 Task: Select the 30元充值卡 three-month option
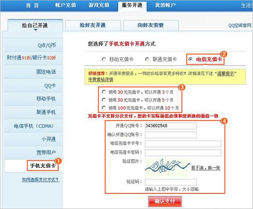coord(104,92)
